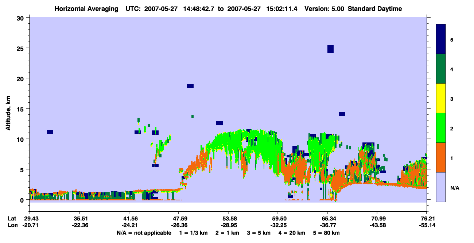This screenshot has width=474, height=243.
Task: Click the dark blue level 5 colorbar segment
Action: click(441, 39)
